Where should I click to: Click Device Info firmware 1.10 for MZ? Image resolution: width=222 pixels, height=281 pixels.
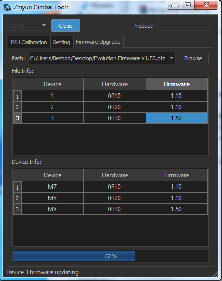177,187
